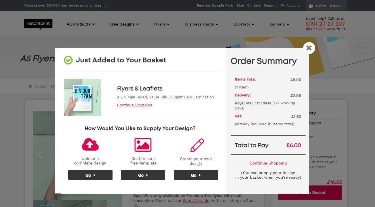Click the instantprint logo
The width and height of the screenshot is (375, 207).
(x=38, y=24)
